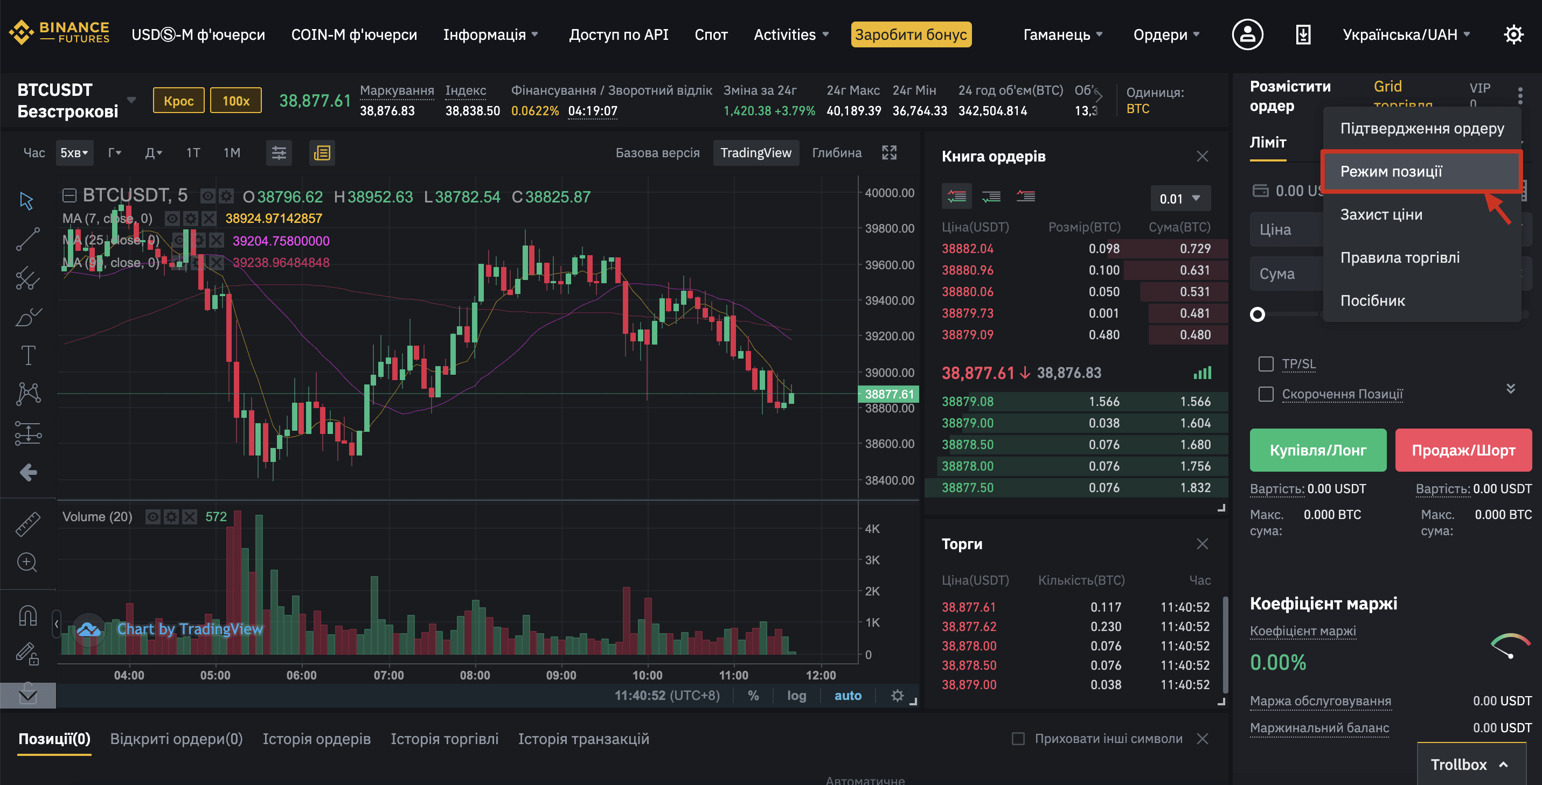Open chart indicator settings sliders icon
This screenshot has width=1542, height=785.
tap(279, 153)
